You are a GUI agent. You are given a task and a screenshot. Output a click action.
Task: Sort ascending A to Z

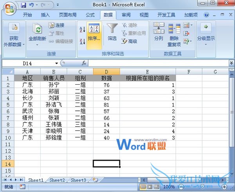coord(82,29)
